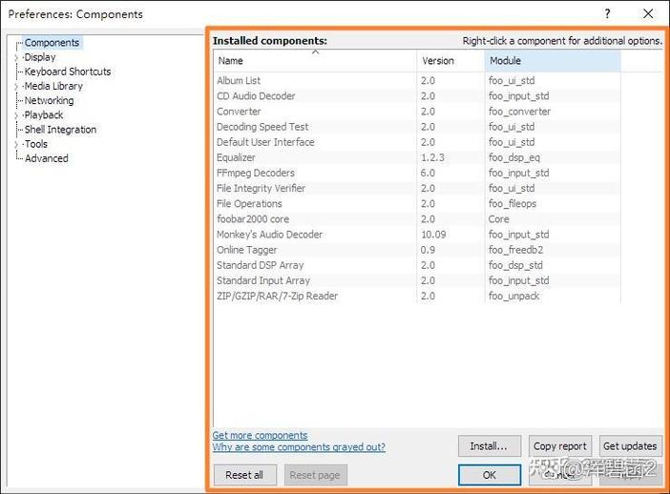Select the foobar2000 core component

click(417, 218)
